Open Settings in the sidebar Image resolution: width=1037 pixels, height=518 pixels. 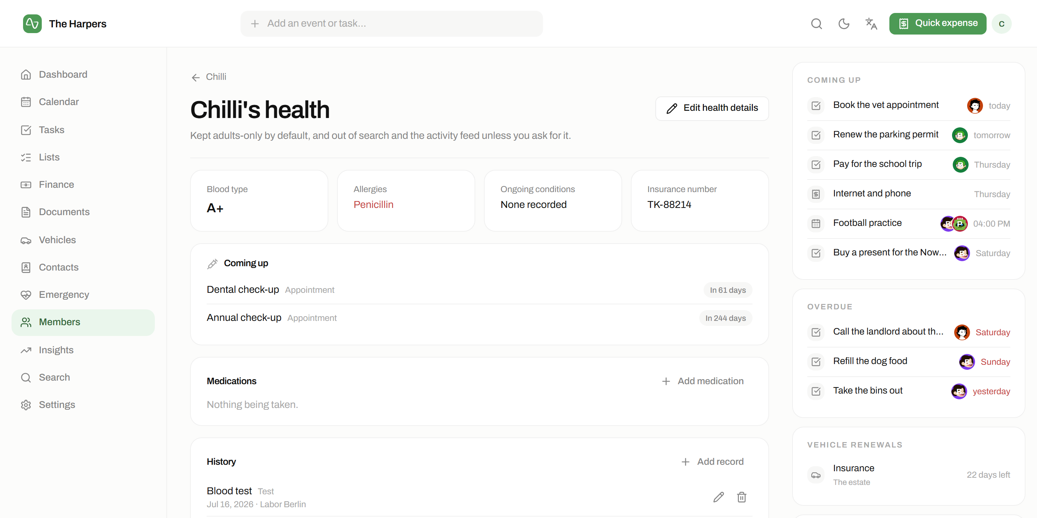[83, 405]
